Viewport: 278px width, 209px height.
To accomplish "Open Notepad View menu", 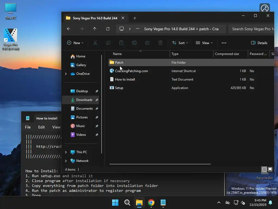I will pos(56,127).
